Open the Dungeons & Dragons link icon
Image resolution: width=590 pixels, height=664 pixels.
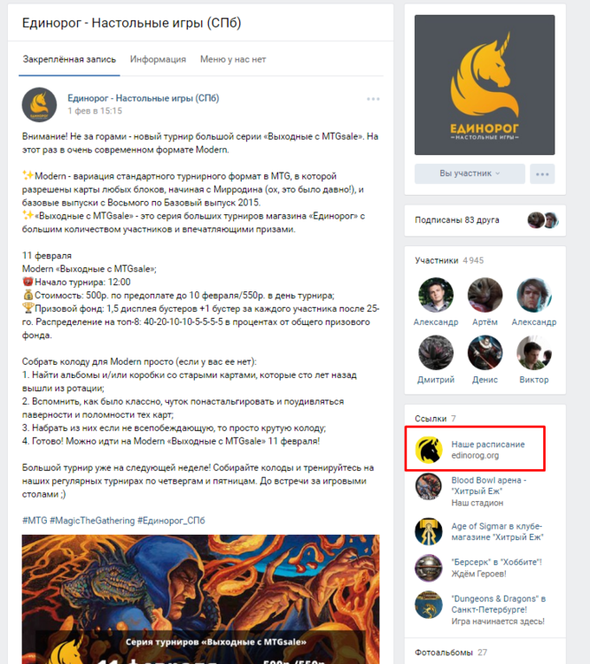429,605
